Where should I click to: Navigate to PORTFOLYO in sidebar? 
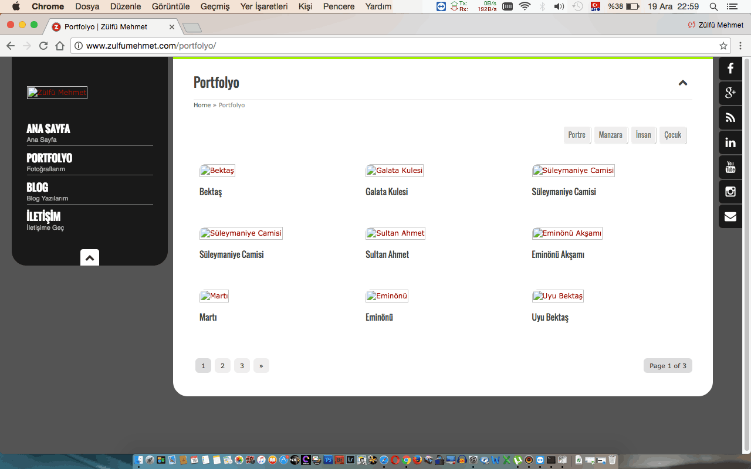49,158
